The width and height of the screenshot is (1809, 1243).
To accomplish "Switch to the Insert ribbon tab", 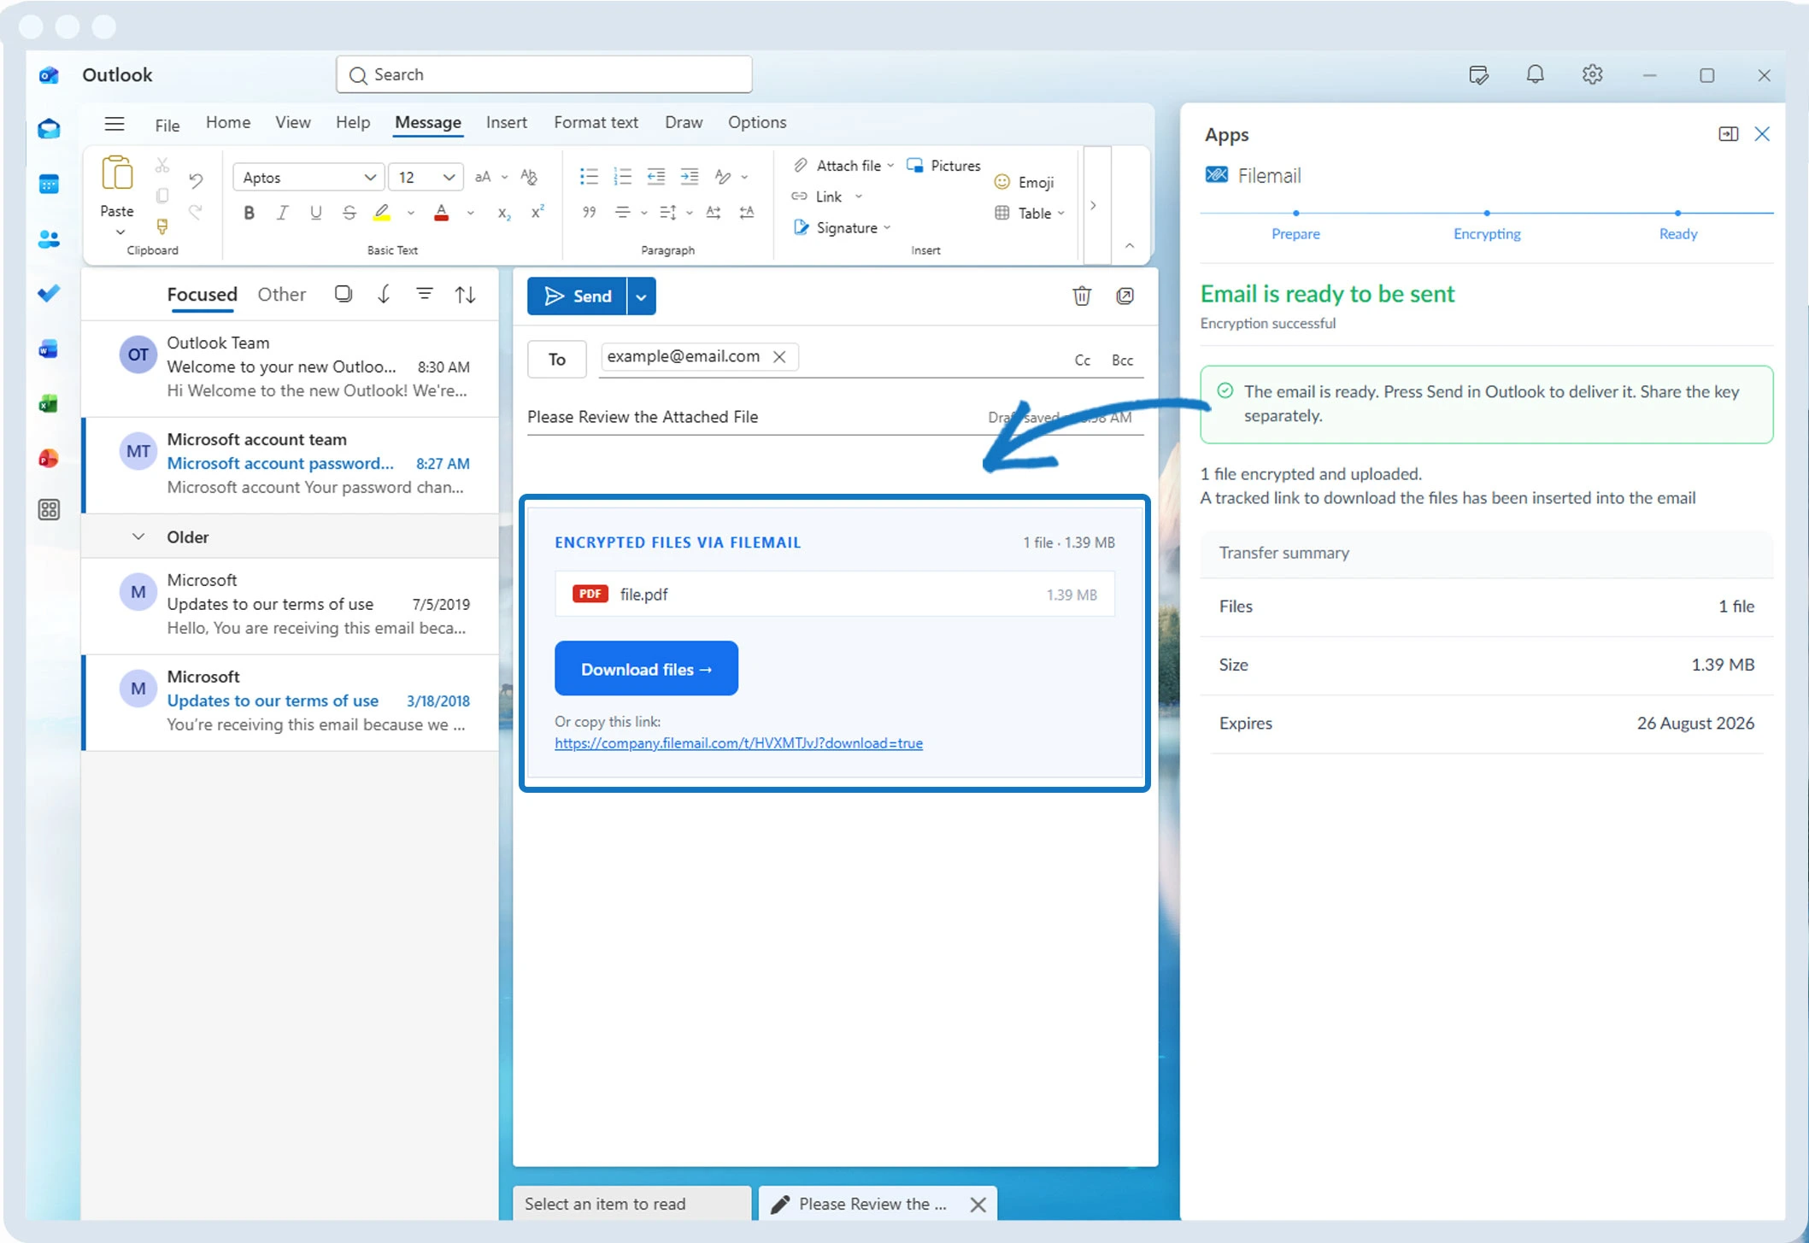I will [506, 122].
